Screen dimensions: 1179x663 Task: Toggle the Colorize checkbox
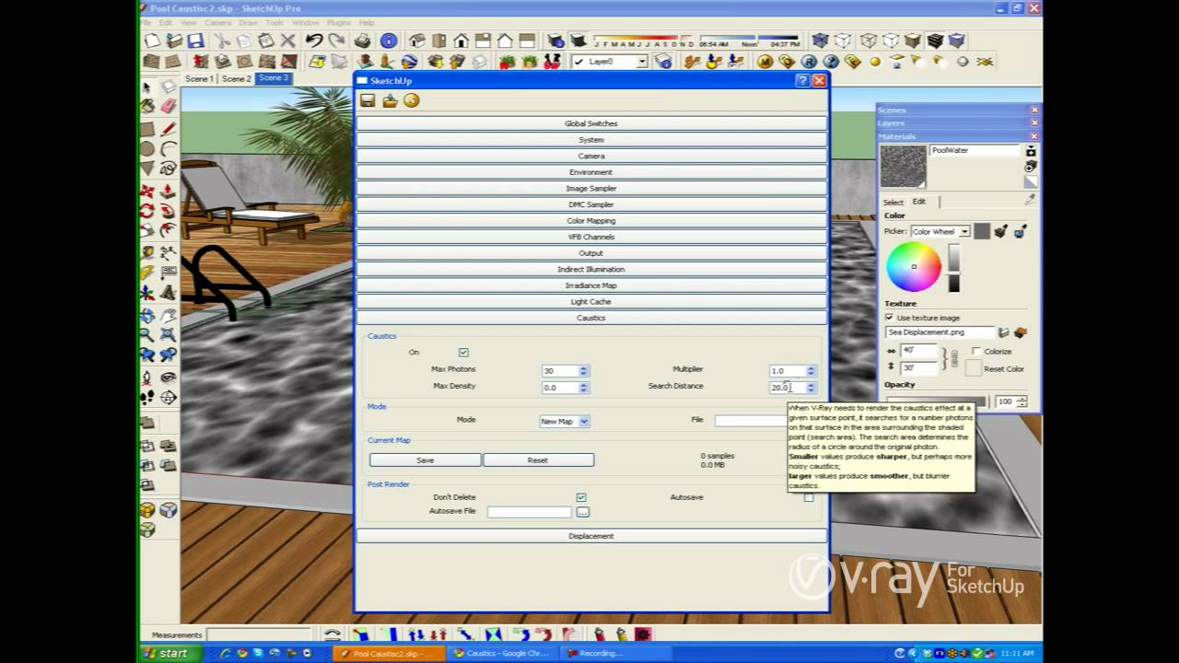point(976,352)
